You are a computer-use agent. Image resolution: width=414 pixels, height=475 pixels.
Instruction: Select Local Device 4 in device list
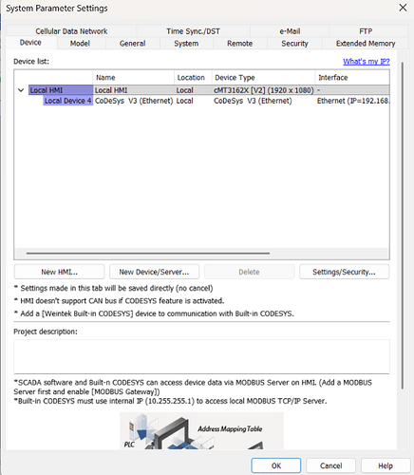(x=67, y=101)
